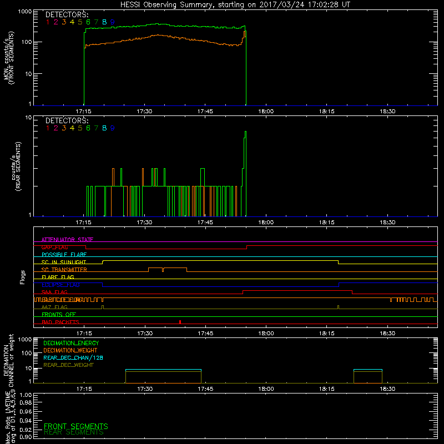Click 10 label on rear segments y-axis
Image resolution: width=444 pixels, height=444 pixels.
click(29, 117)
